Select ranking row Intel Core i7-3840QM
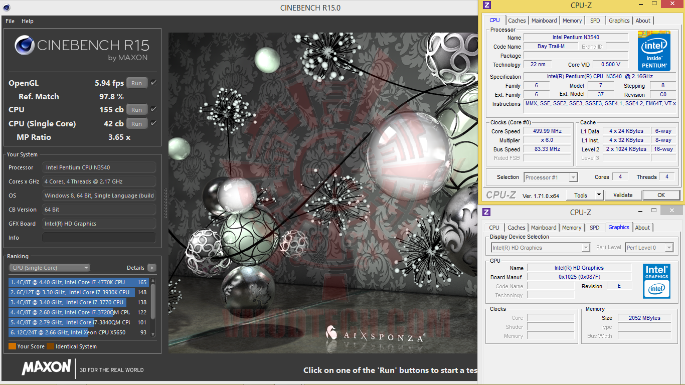The height and width of the screenshot is (385, 685). tap(78, 322)
